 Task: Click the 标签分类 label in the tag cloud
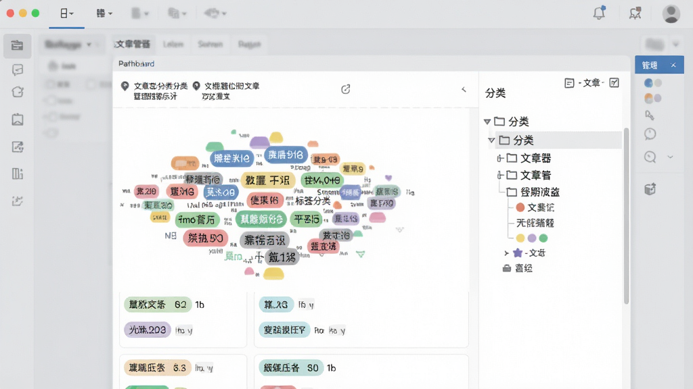(x=313, y=201)
